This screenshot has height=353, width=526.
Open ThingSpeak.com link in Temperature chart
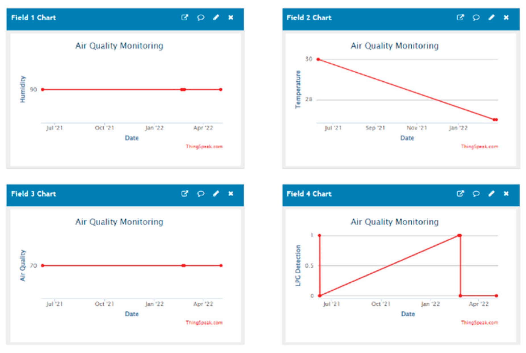[479, 147]
